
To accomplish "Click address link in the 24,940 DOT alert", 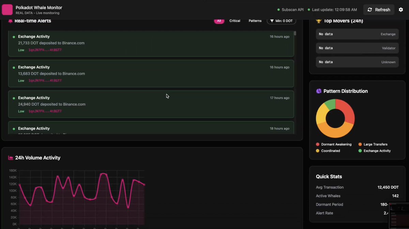I will click(x=45, y=112).
